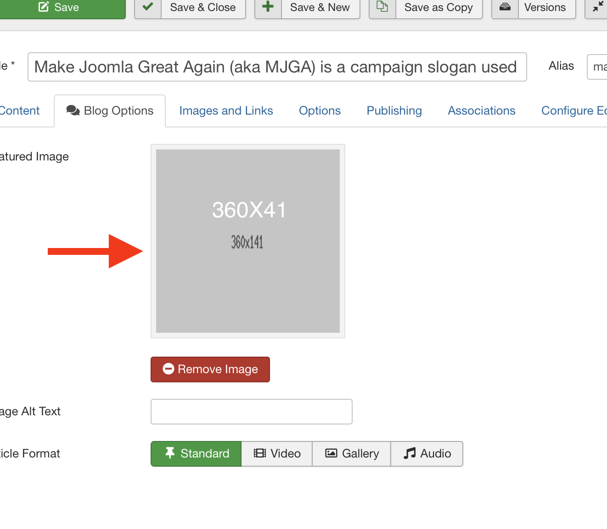The image size is (607, 529).
Task: Click the copy icon for Save as Copy
Action: click(x=382, y=8)
